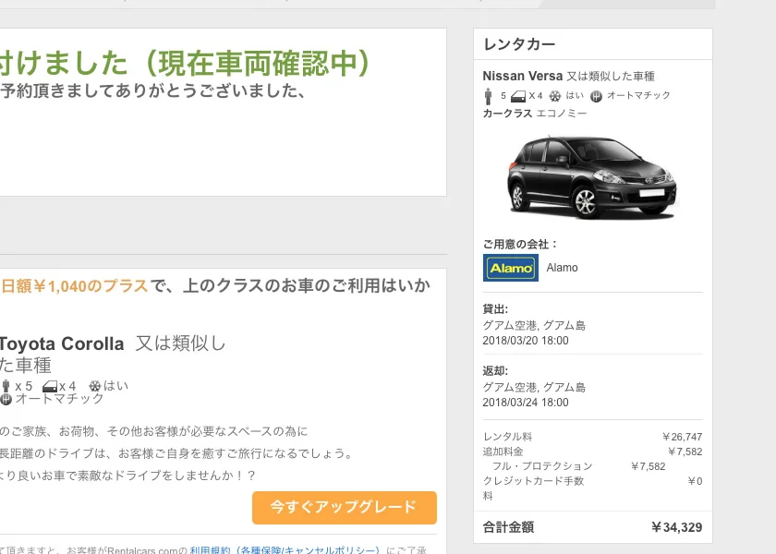
Task: Click the air conditioning icon under Toyota Corolla
Action: [x=95, y=386]
